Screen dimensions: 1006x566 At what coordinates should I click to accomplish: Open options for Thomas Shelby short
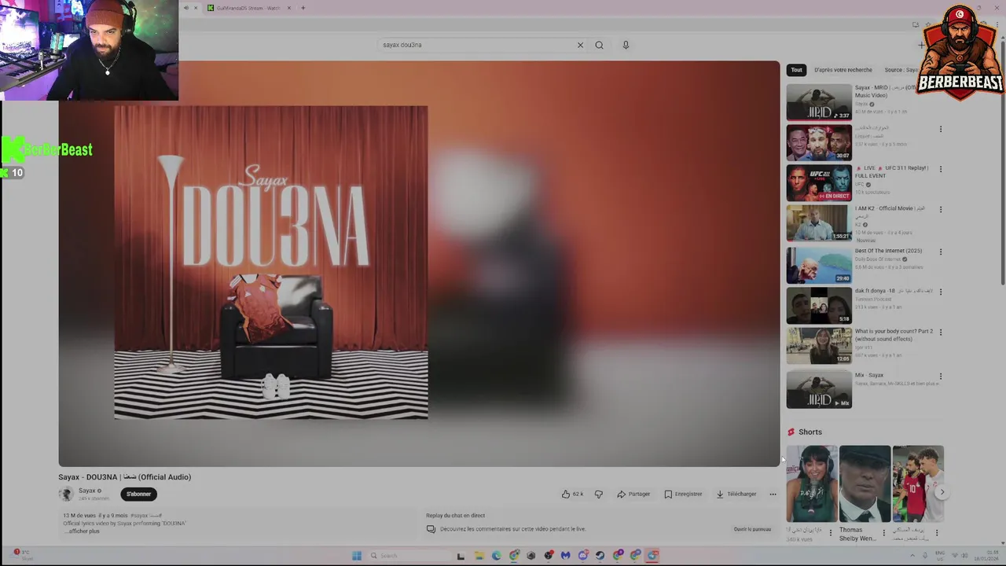[x=883, y=533]
